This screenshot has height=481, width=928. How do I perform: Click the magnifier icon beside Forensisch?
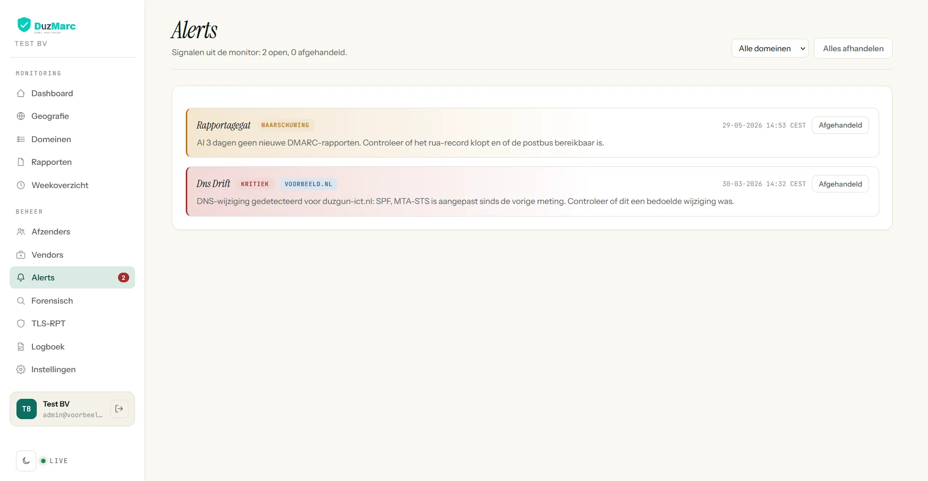[21, 301]
